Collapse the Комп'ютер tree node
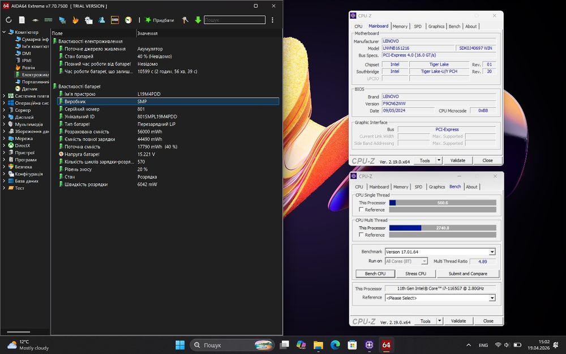This screenshot has height=354, width=566. [4, 32]
